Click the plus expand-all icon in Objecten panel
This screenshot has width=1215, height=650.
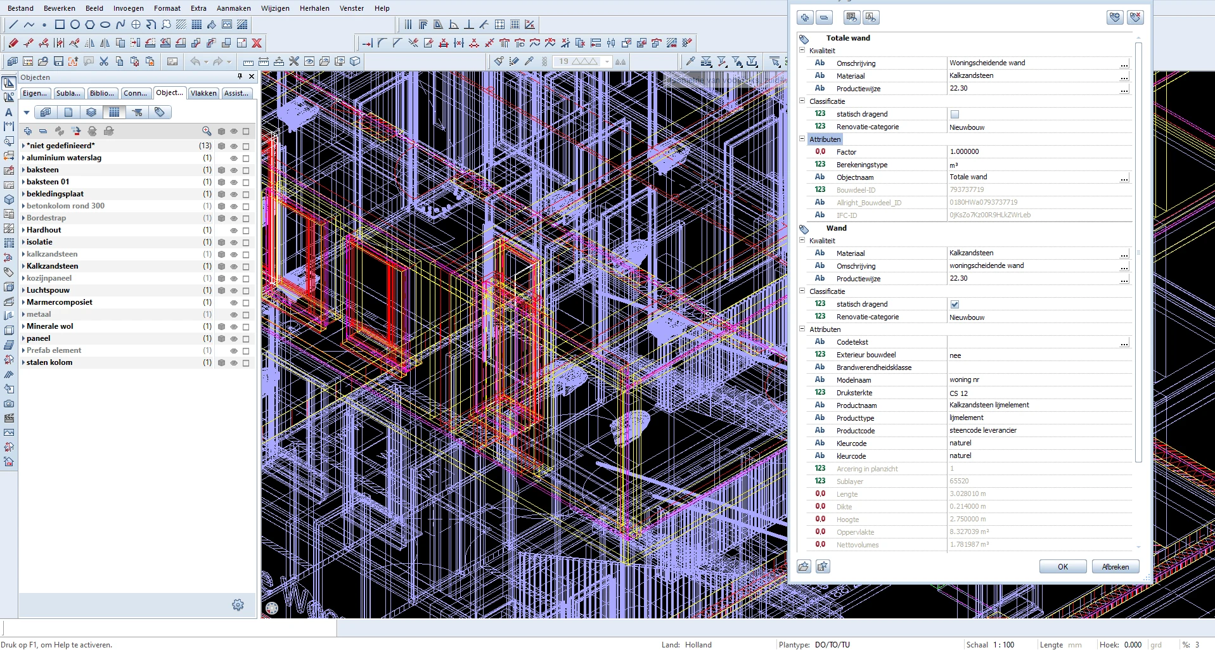coord(28,131)
